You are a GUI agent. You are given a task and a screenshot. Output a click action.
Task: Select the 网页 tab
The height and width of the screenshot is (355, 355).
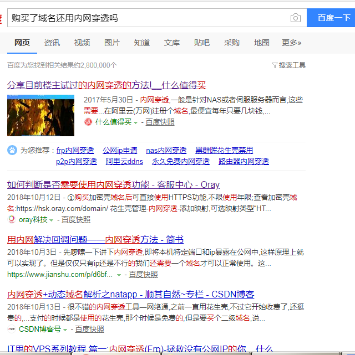(22, 43)
